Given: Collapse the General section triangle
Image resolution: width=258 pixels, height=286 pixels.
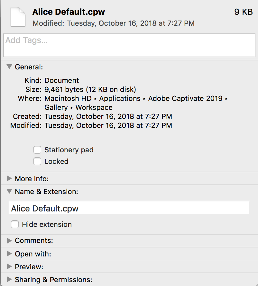Looking at the screenshot, I should [9, 67].
